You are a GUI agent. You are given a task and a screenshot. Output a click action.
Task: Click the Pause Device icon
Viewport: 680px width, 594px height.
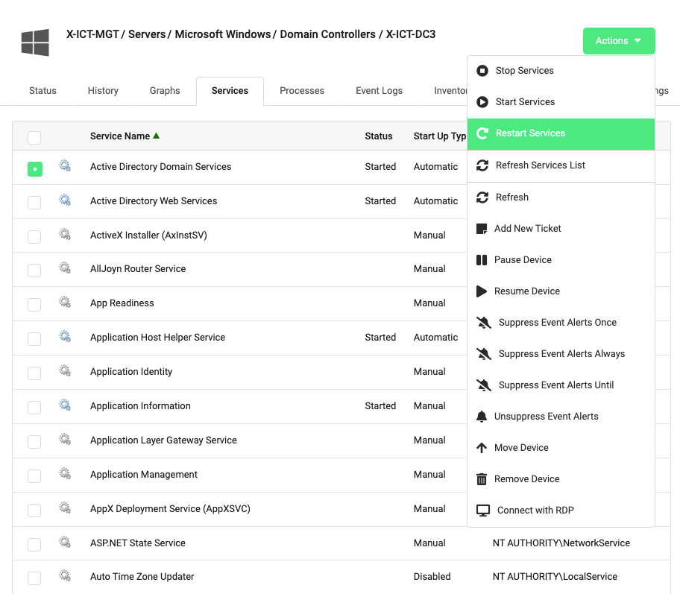click(483, 259)
